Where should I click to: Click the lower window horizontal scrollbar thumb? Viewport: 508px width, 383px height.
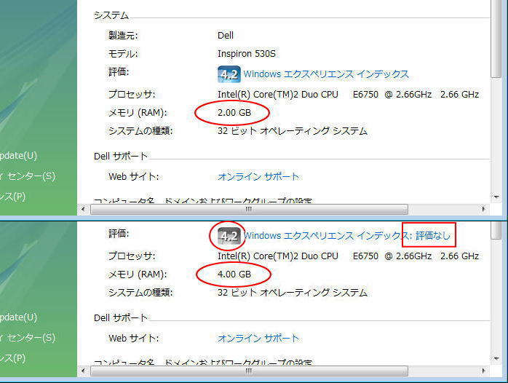point(249,371)
